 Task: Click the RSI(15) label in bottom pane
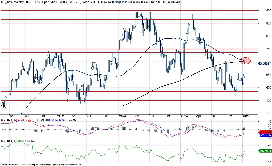[18, 141]
